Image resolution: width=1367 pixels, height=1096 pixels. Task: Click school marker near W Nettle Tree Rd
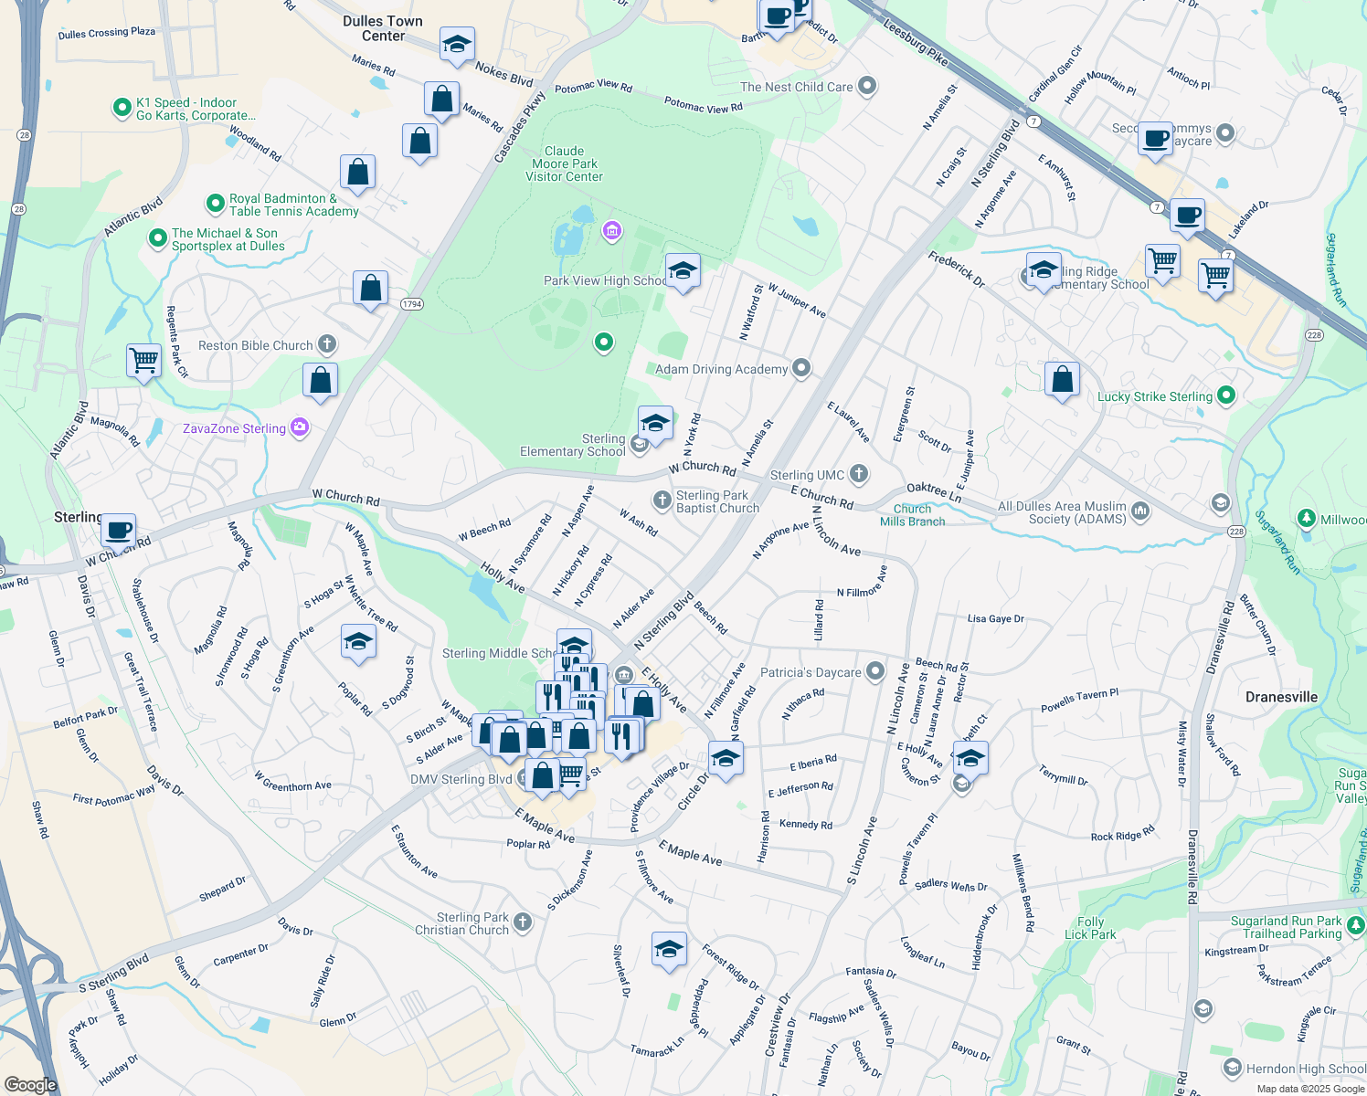[x=358, y=642]
